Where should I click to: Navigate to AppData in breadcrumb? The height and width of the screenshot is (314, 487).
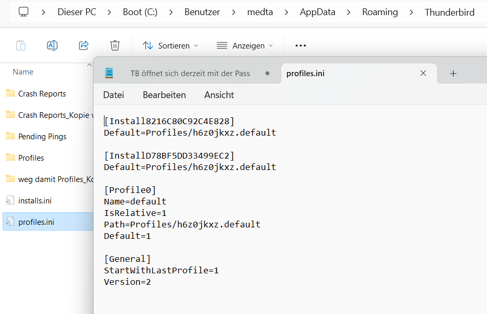click(x=317, y=12)
